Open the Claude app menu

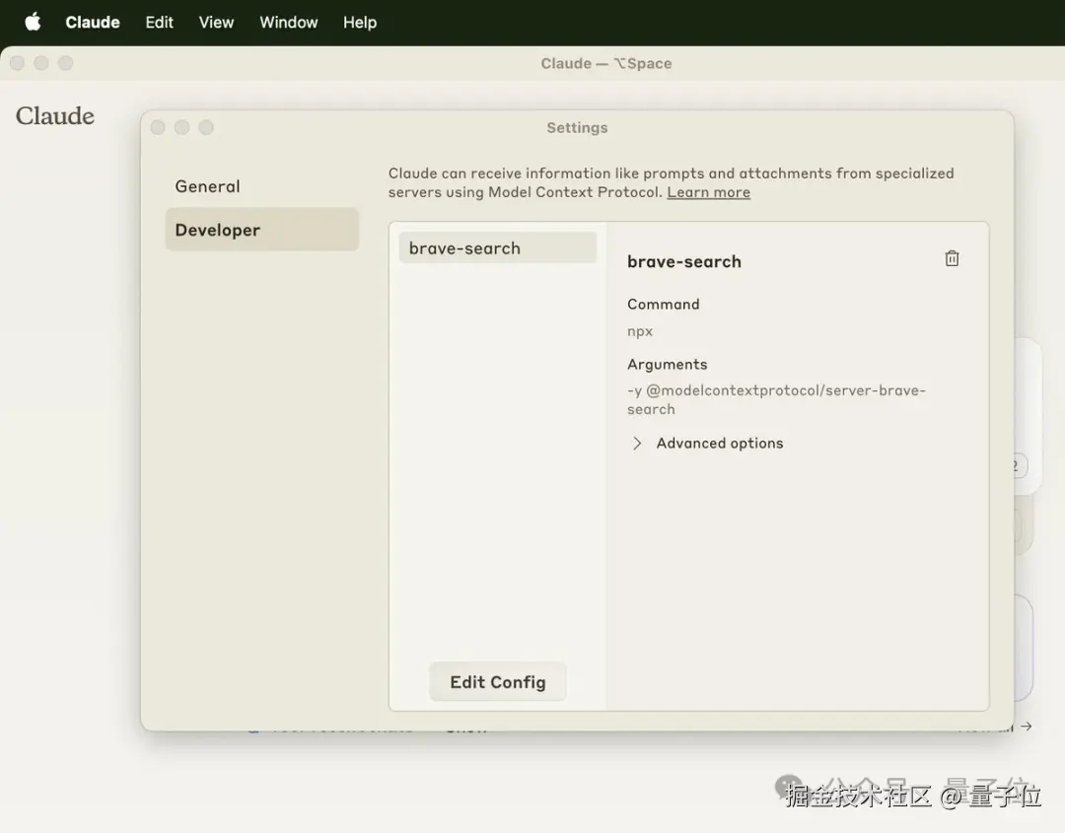[x=93, y=23]
